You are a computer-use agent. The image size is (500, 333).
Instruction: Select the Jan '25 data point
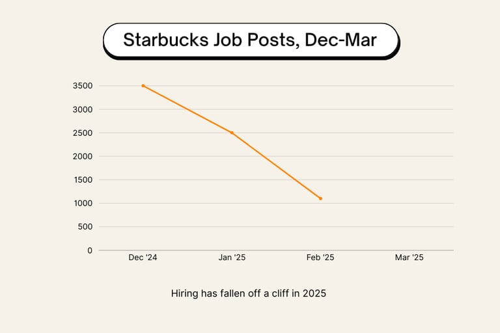[232, 133]
